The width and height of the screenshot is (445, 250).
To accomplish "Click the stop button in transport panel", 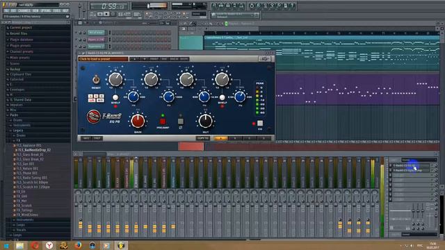I will point(106,14).
